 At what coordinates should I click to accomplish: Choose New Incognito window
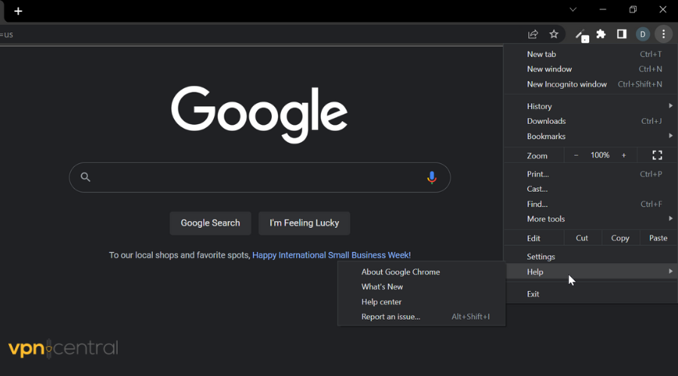coord(567,84)
